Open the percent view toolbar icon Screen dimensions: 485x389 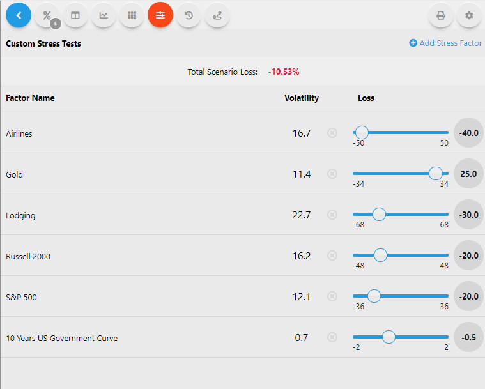point(47,15)
